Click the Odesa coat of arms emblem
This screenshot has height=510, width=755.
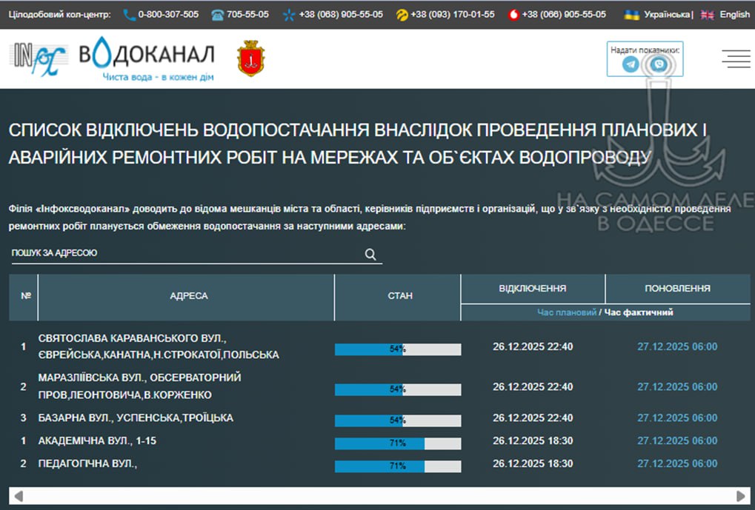250,59
